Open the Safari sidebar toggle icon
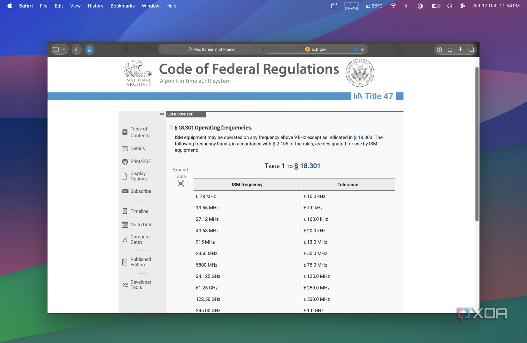The height and width of the screenshot is (343, 527). [x=56, y=49]
